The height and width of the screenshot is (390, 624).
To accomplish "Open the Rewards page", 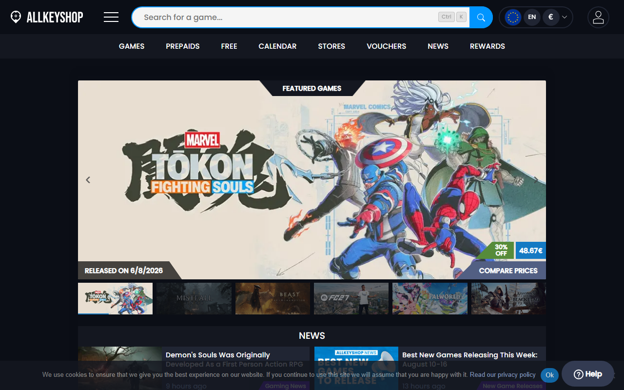I will 487,46.
